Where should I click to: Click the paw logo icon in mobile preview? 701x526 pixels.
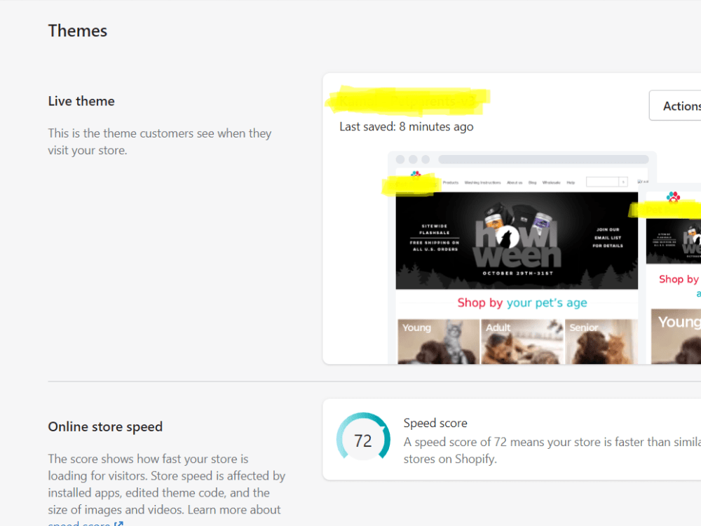673,196
